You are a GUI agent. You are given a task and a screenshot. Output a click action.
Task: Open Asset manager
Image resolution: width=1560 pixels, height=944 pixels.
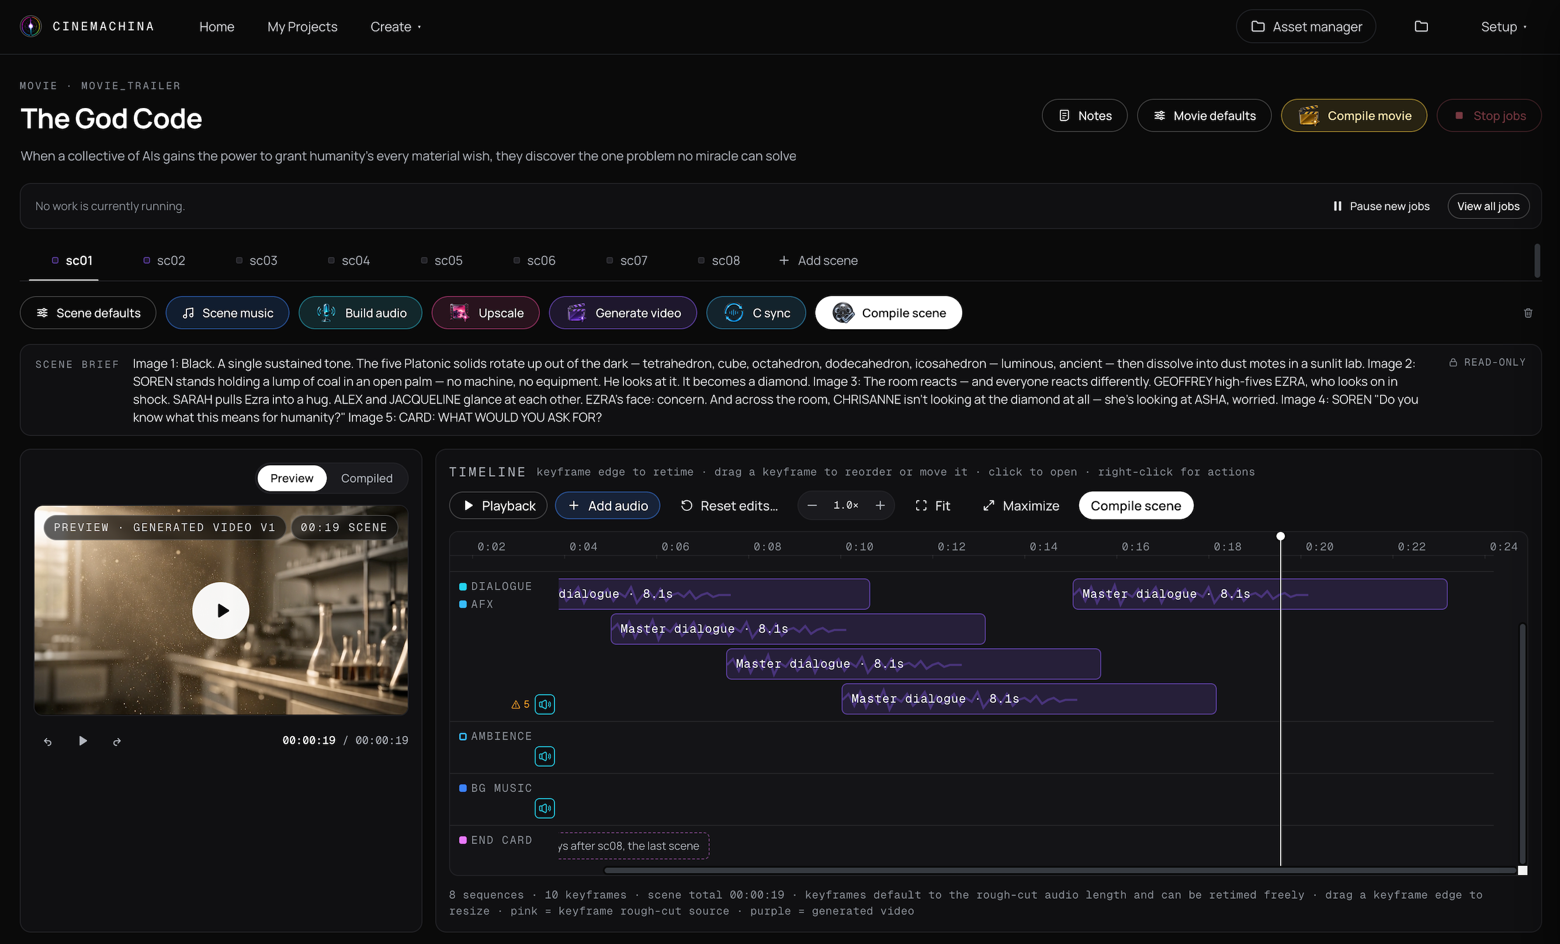(x=1305, y=27)
